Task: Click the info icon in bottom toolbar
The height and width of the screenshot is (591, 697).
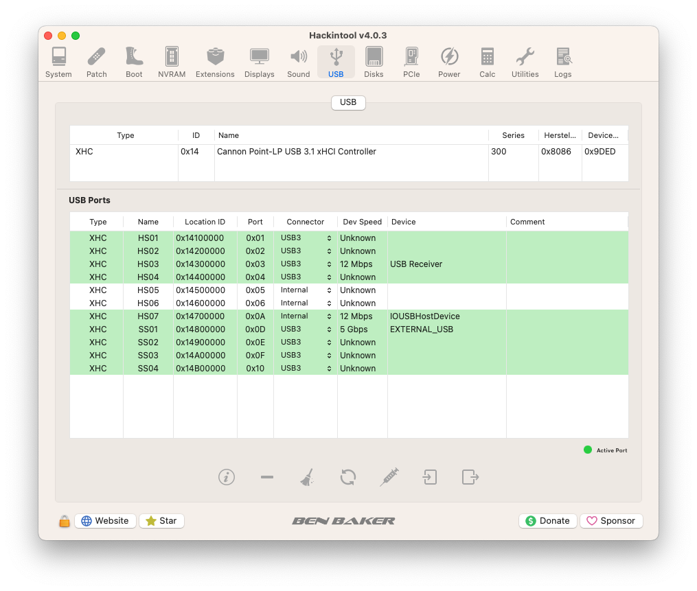Action: [227, 477]
